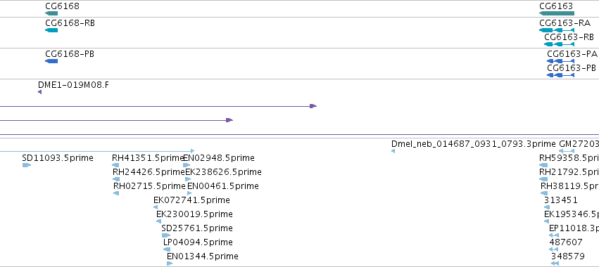Click the CG6163-PB protein glyph
599x267 pixels.
[560, 75]
